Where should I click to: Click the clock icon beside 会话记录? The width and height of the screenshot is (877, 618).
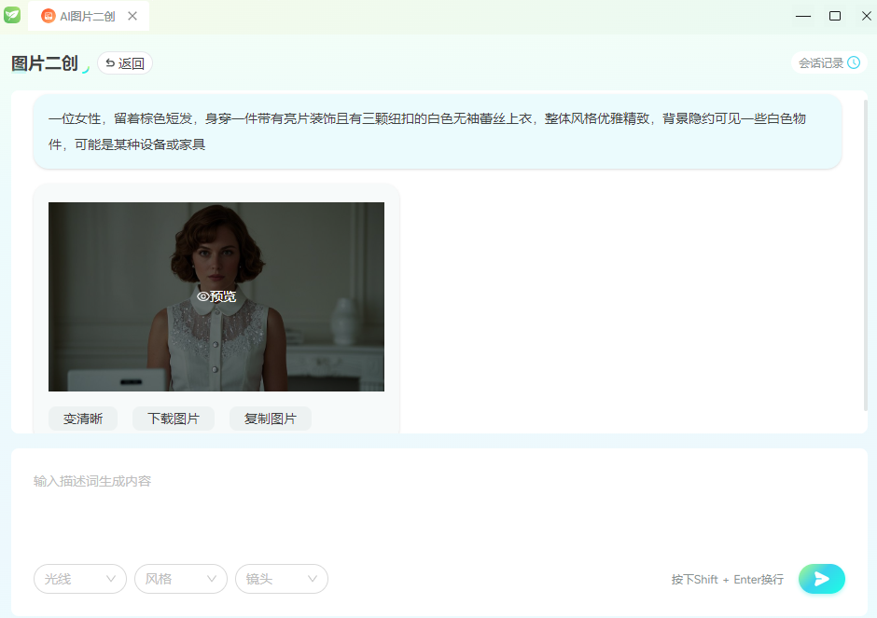(854, 62)
